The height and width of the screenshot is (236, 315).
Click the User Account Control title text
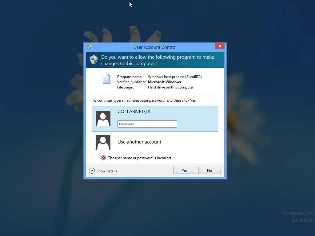[x=155, y=47]
